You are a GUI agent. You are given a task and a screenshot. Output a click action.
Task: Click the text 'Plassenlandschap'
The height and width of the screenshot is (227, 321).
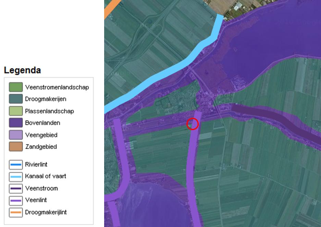[x=49, y=111]
